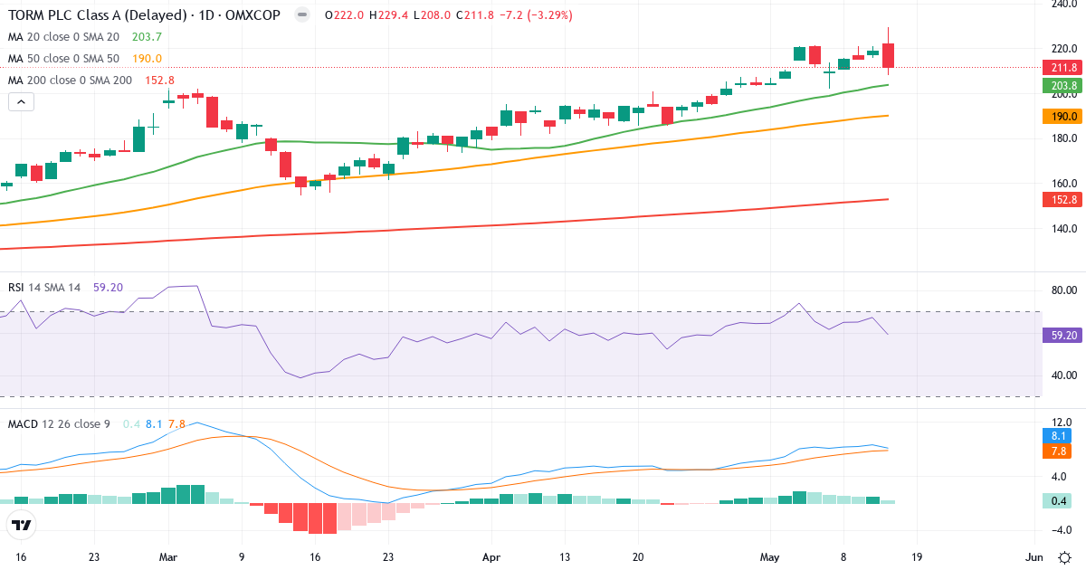1086x570 pixels.
Task: Click the Jun date on time axis
Action: tap(1034, 557)
